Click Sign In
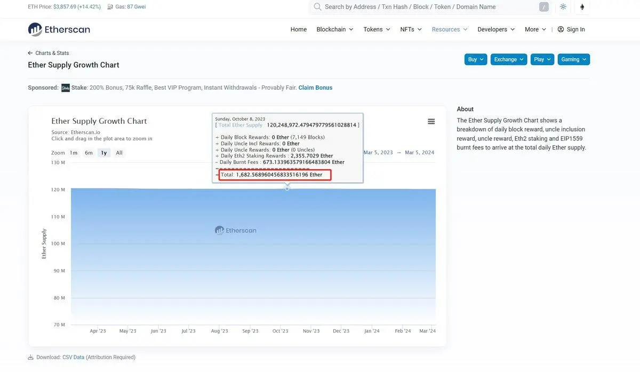 point(575,29)
